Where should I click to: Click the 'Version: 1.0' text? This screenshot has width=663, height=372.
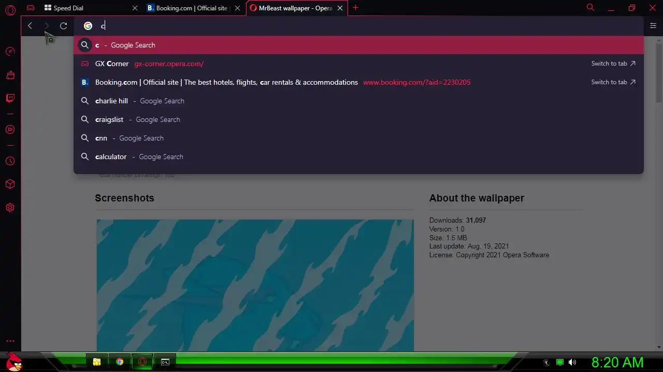(446, 229)
